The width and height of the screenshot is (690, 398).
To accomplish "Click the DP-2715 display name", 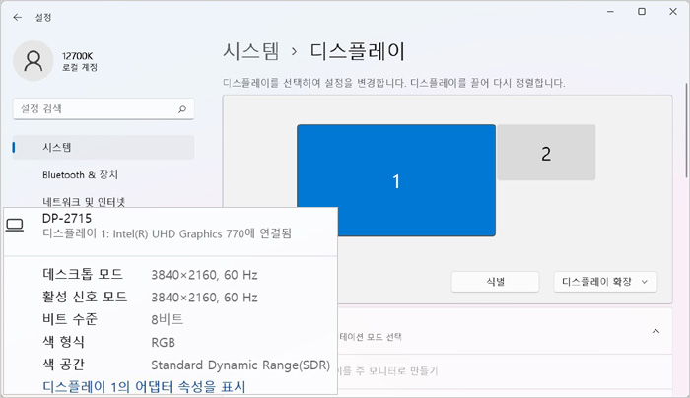I will 67,218.
